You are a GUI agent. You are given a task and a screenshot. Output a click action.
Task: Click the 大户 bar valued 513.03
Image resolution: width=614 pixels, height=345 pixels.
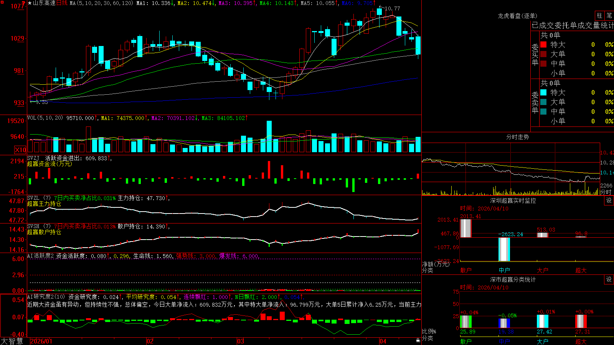pyautogui.click(x=543, y=235)
